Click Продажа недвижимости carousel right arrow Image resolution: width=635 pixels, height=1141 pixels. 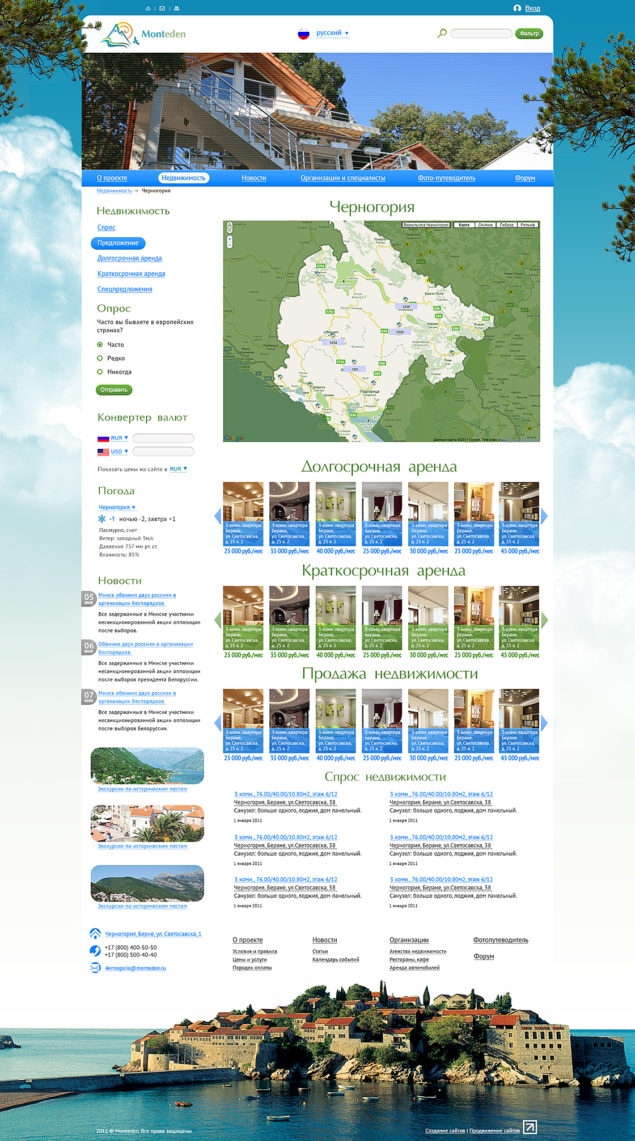pos(545,723)
